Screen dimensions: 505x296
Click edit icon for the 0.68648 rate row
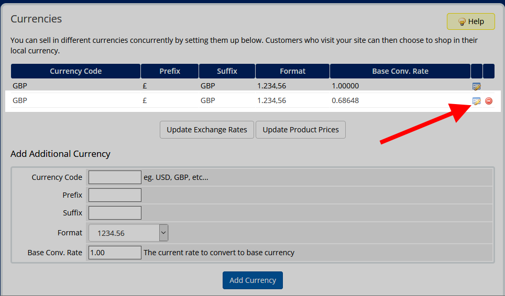coord(476,101)
